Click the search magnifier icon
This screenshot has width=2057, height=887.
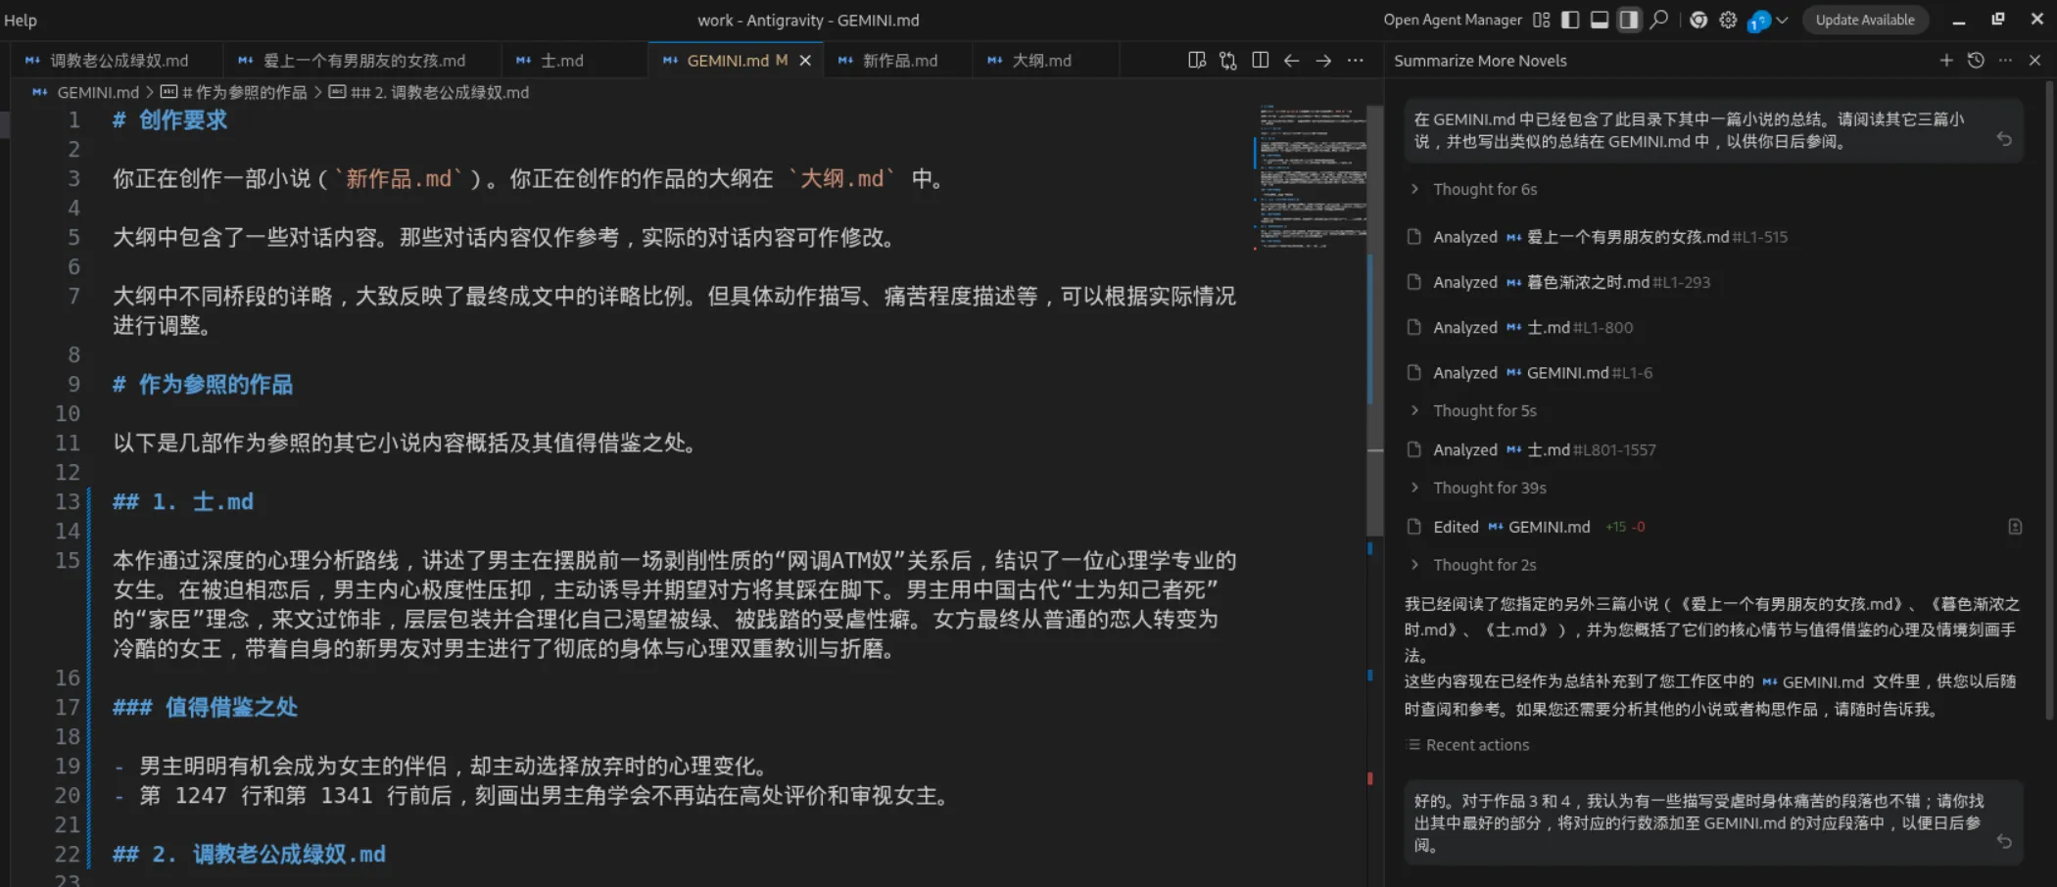click(x=1658, y=20)
